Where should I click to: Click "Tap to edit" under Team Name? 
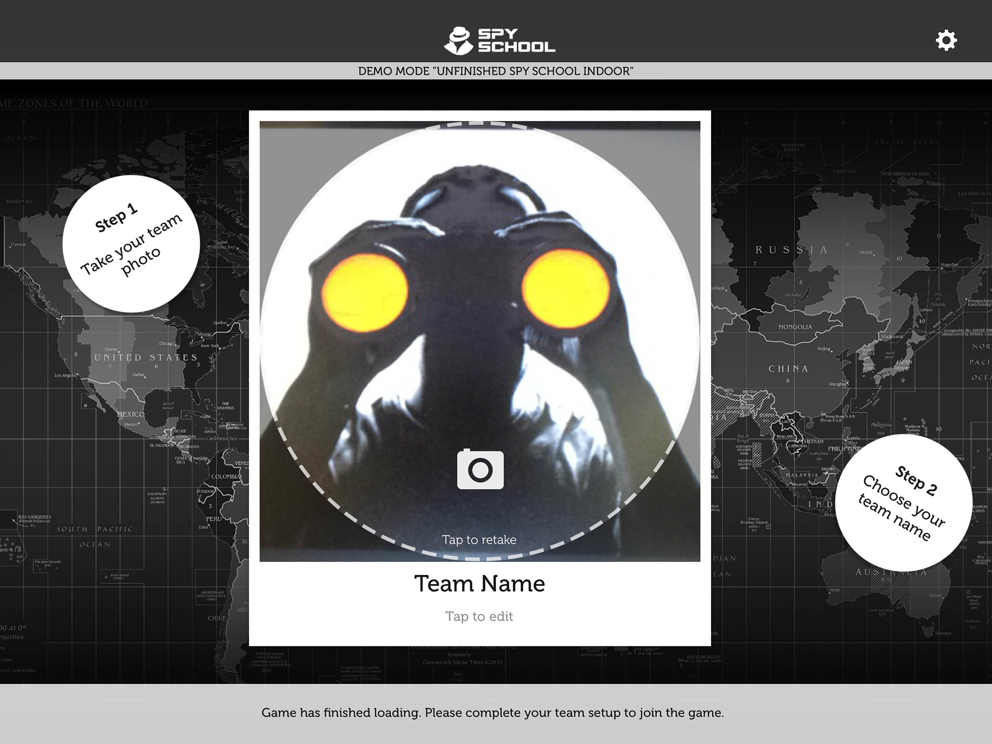(x=479, y=616)
